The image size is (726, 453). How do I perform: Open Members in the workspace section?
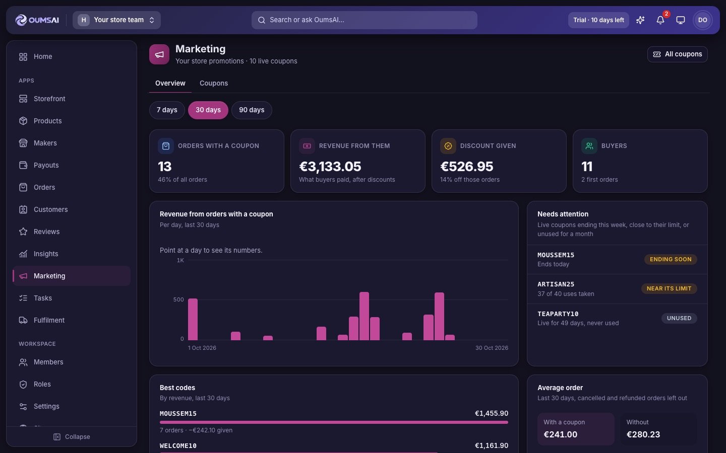72,362
